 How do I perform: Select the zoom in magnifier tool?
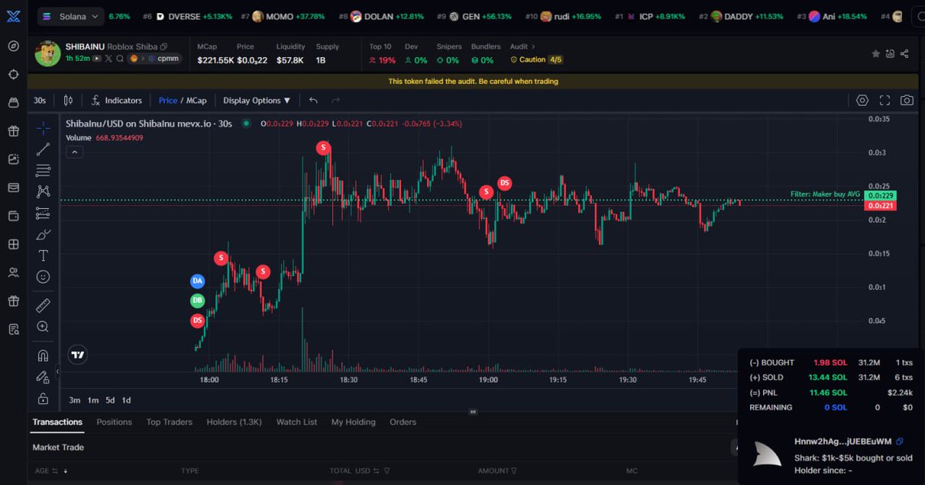[43, 327]
